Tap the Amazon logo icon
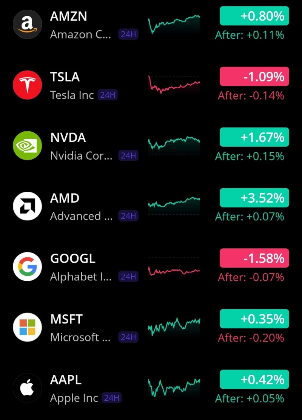302x420 pixels. pos(27,25)
